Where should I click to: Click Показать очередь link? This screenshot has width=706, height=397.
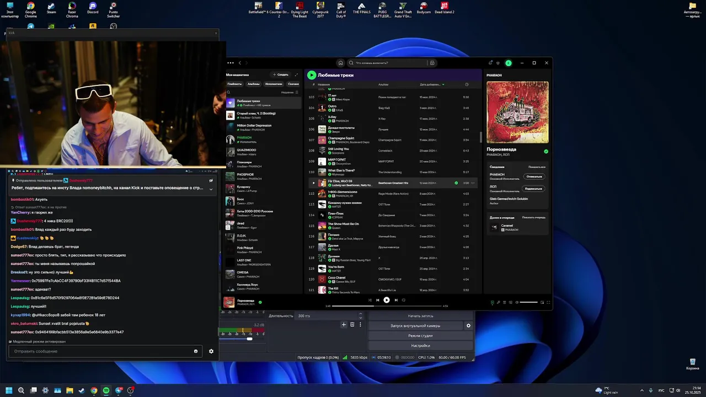pyautogui.click(x=534, y=217)
